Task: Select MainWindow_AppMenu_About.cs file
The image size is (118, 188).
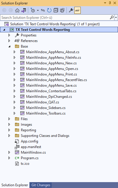Action: (53, 52)
